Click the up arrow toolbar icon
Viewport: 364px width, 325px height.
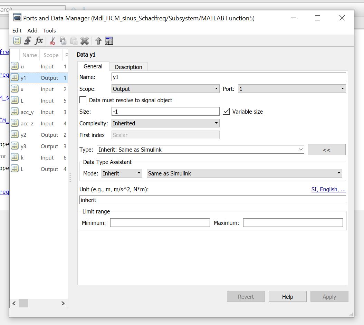[98, 41]
